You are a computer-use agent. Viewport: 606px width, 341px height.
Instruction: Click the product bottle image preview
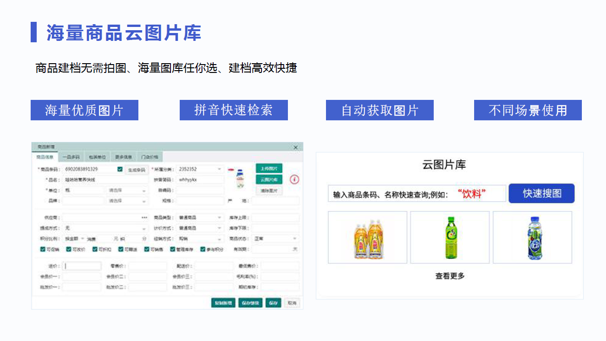coord(240,179)
